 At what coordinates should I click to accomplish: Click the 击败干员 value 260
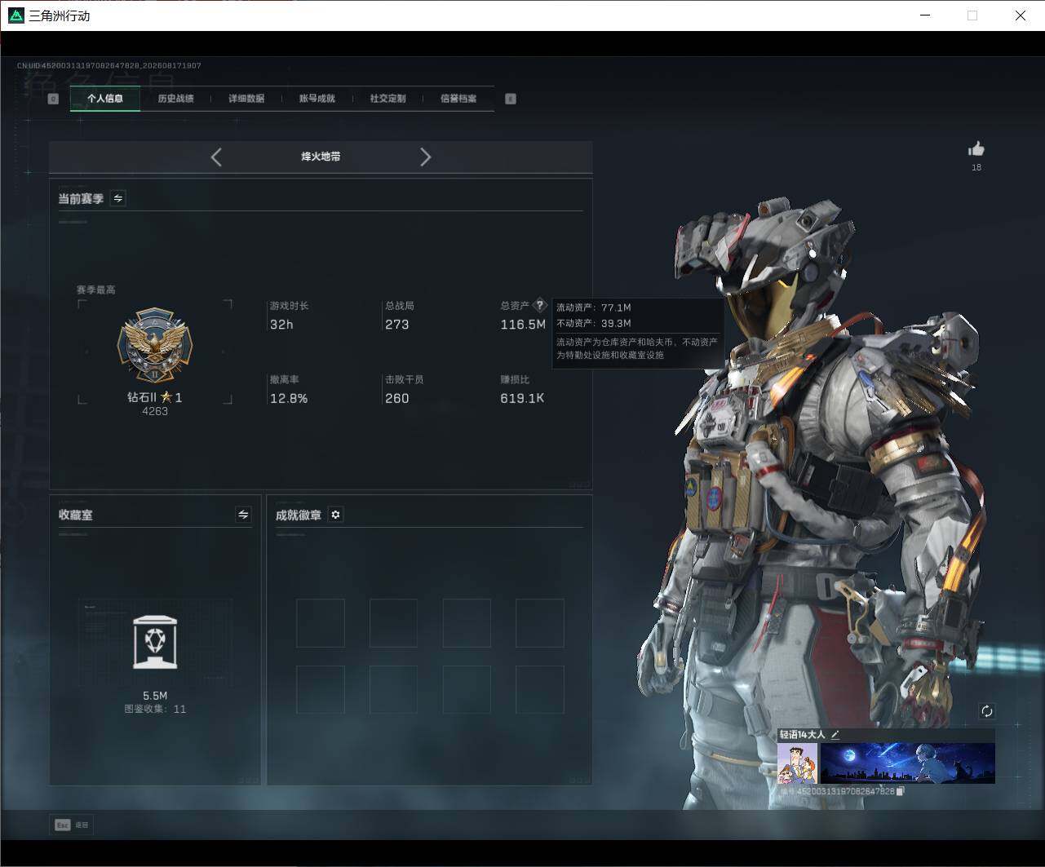397,399
